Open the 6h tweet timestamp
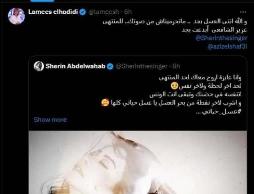Viewport: 254px width, 194px height. pyautogui.click(x=128, y=12)
